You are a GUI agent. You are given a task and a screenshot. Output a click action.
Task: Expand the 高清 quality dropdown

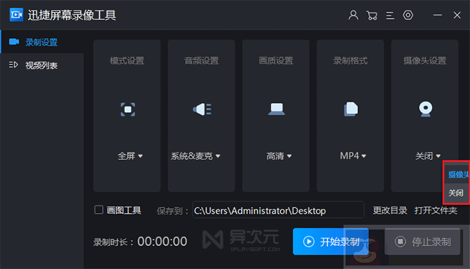pyautogui.click(x=279, y=156)
